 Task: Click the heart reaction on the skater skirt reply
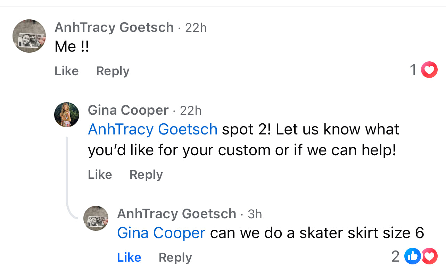click(x=429, y=256)
